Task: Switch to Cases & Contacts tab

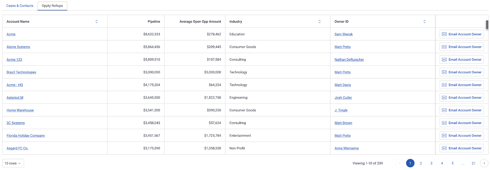Action: coord(20,6)
